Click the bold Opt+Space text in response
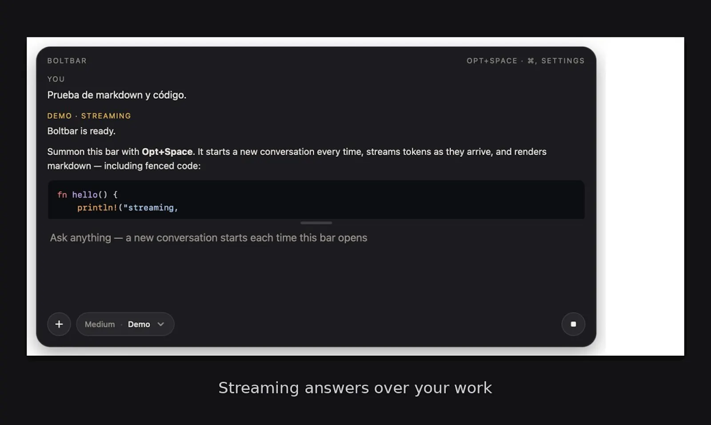Viewport: 711px width, 425px height. coord(167,152)
